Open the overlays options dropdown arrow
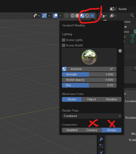 coord(60,16)
